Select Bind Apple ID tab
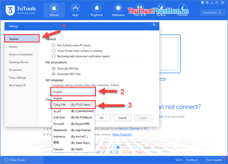Viewport: 228px width, 164px height. pos(22,85)
